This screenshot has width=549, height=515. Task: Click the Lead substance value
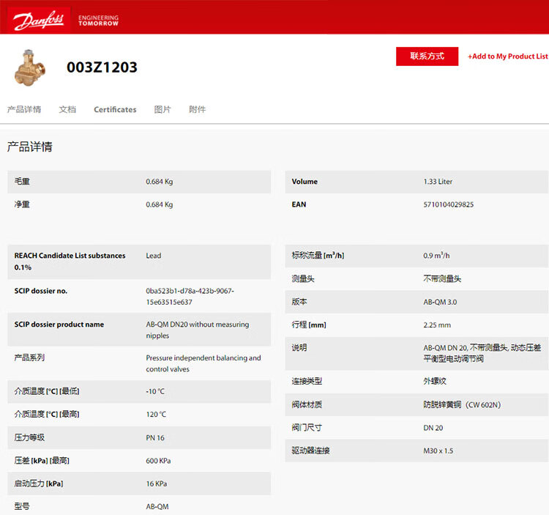[x=154, y=256]
